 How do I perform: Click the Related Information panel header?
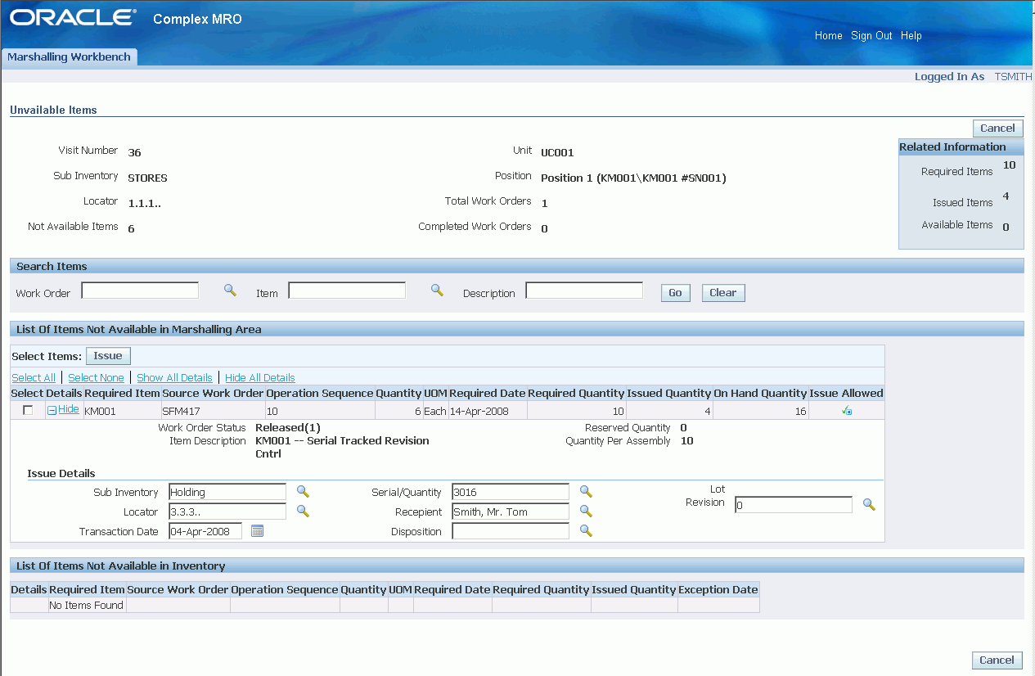961,147
